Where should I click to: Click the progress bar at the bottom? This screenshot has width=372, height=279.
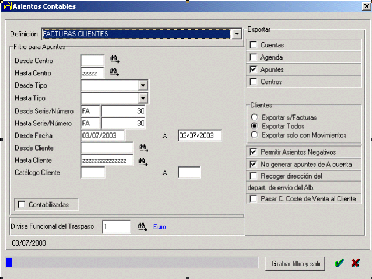pos(132,263)
